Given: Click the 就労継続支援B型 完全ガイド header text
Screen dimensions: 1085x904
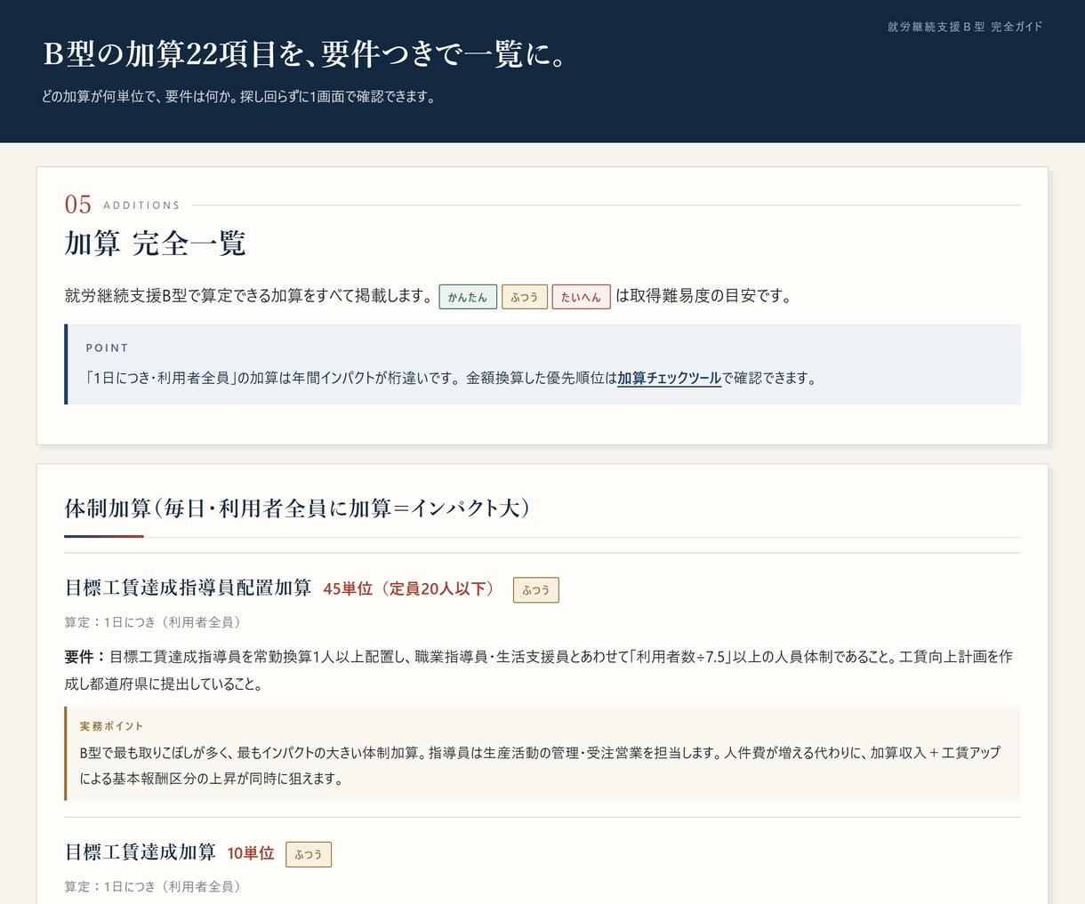Looking at the screenshot, I should [965, 27].
